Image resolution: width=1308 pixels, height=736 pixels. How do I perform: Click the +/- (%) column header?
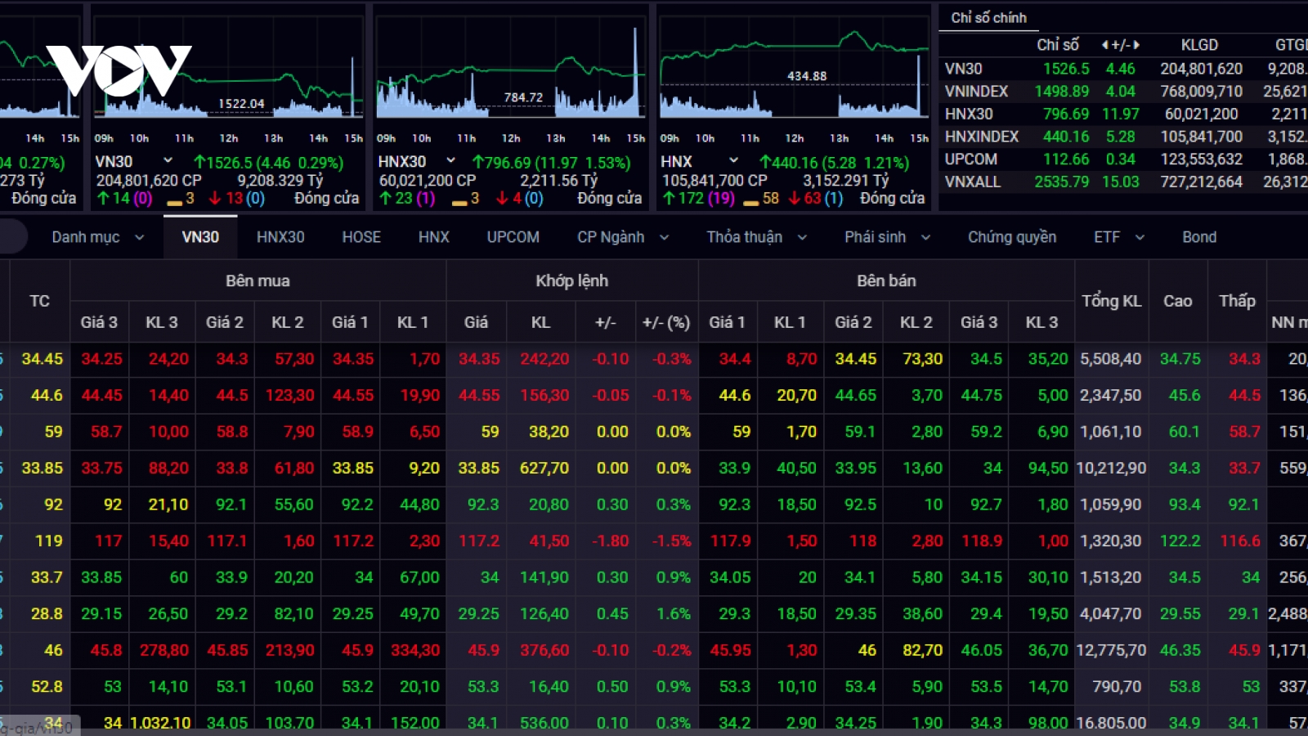pyautogui.click(x=666, y=322)
